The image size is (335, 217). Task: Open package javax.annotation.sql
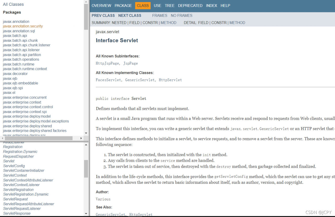19,31
